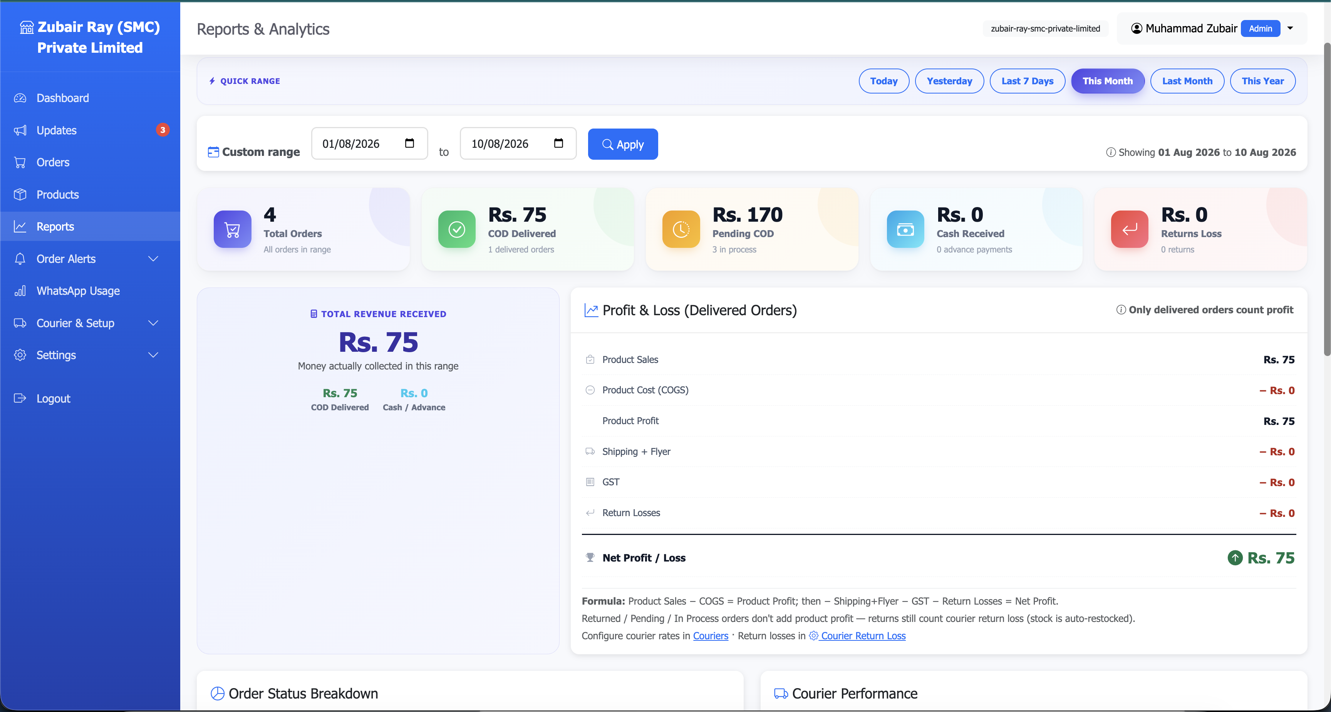Image resolution: width=1331 pixels, height=712 pixels.
Task: Click the user avatar icon near Muhammad Zubair
Action: tap(1137, 28)
